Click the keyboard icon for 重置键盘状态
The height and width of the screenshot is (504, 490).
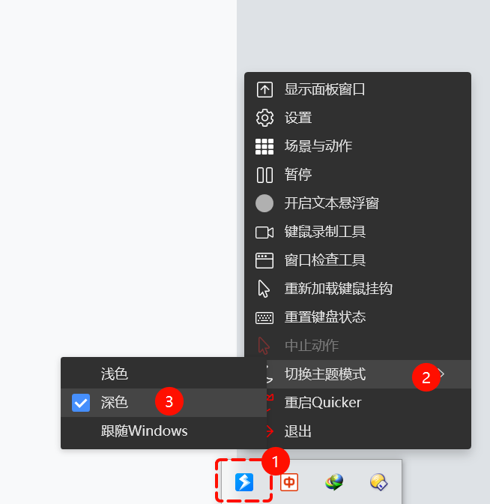pyautogui.click(x=264, y=318)
